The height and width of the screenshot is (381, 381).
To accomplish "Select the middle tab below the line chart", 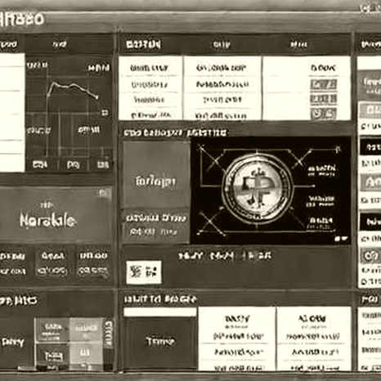I will click(73, 164).
